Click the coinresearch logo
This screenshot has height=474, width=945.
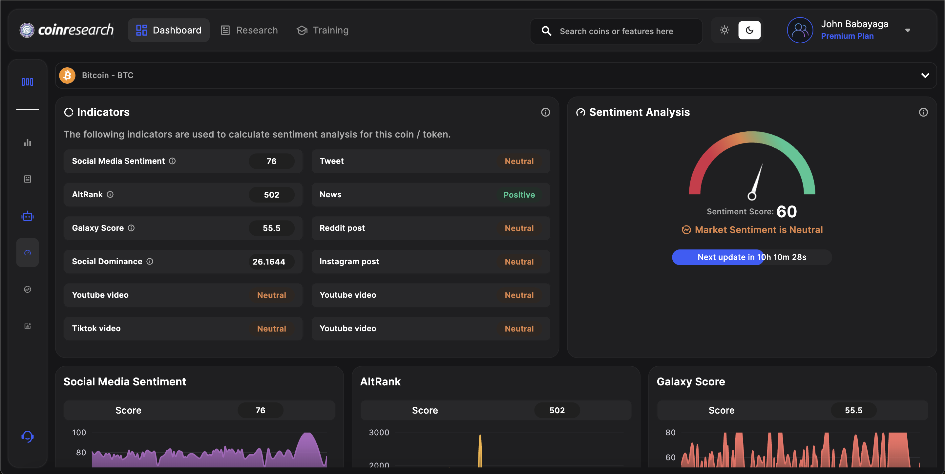click(x=66, y=30)
